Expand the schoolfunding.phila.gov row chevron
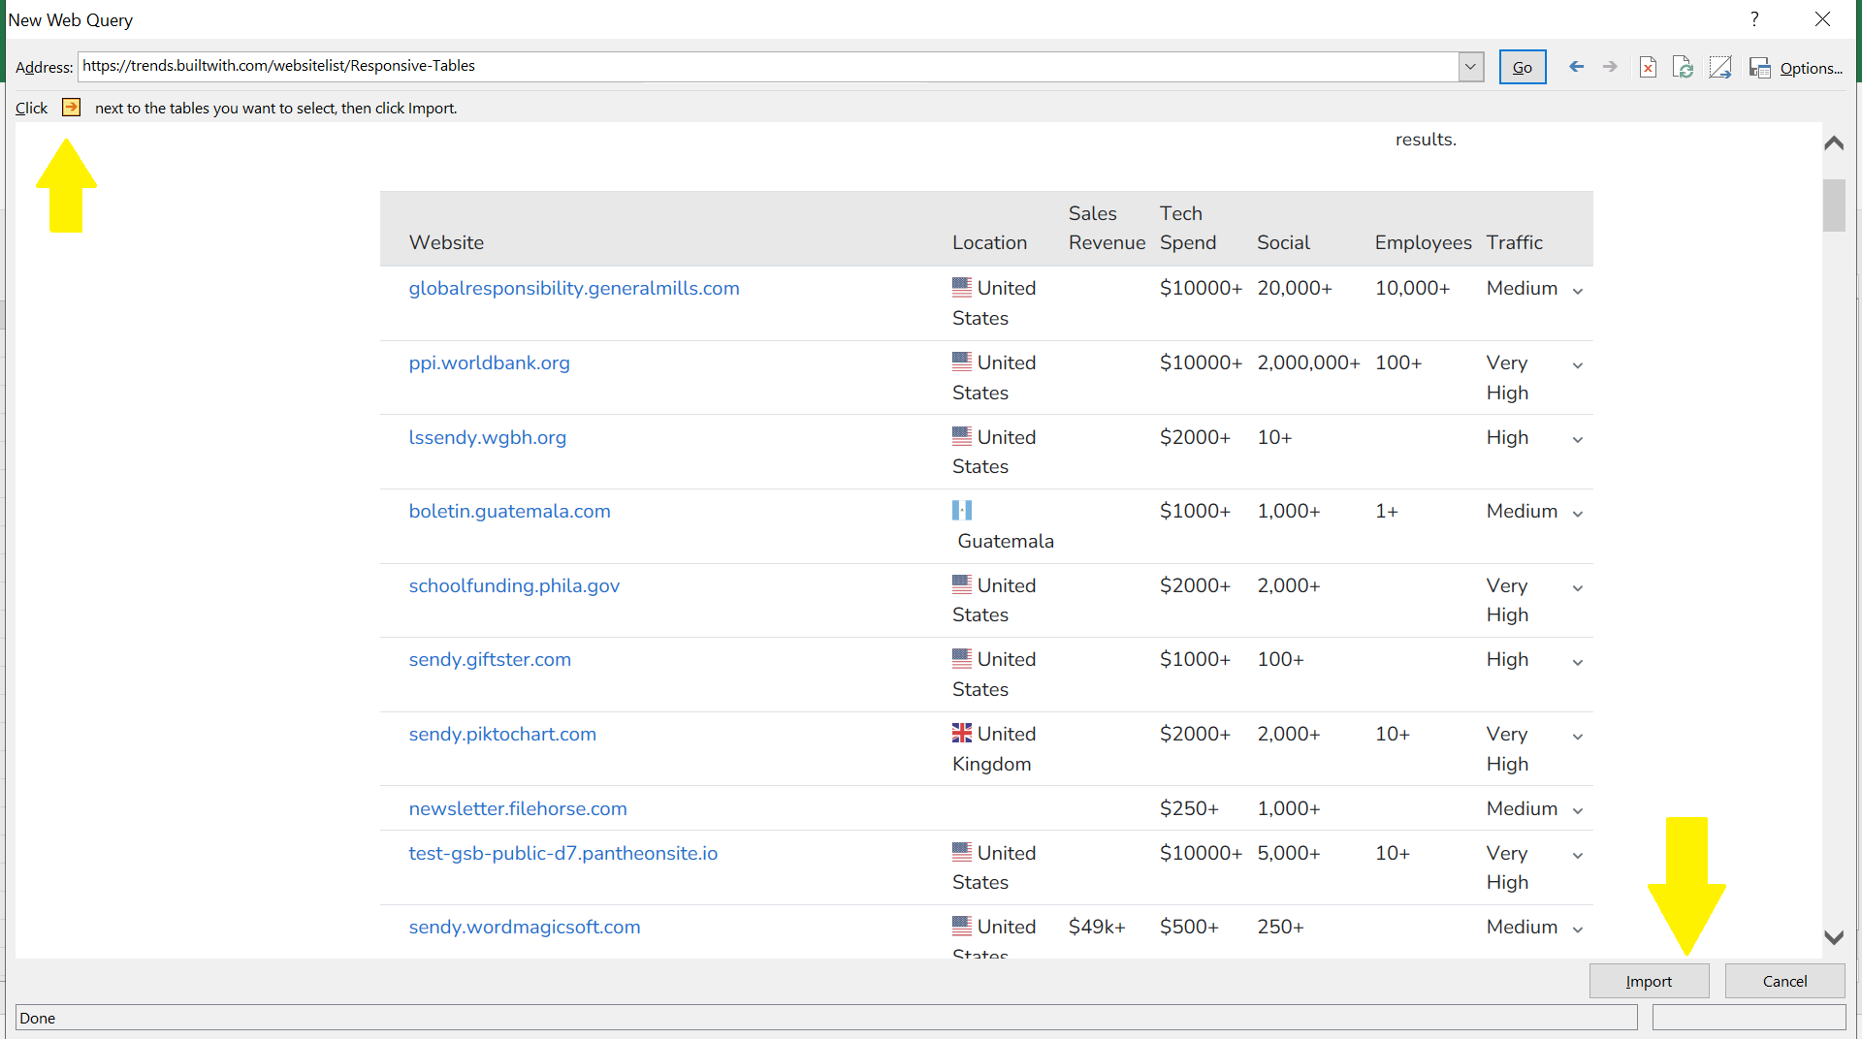This screenshot has height=1039, width=1862. [x=1578, y=588]
